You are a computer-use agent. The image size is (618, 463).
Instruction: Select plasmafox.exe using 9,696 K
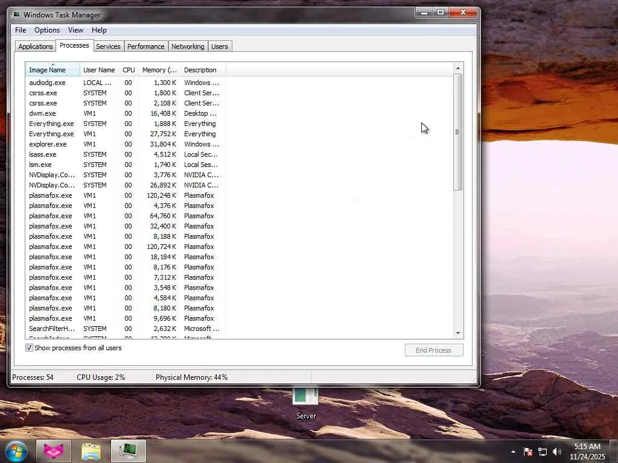click(x=126, y=318)
